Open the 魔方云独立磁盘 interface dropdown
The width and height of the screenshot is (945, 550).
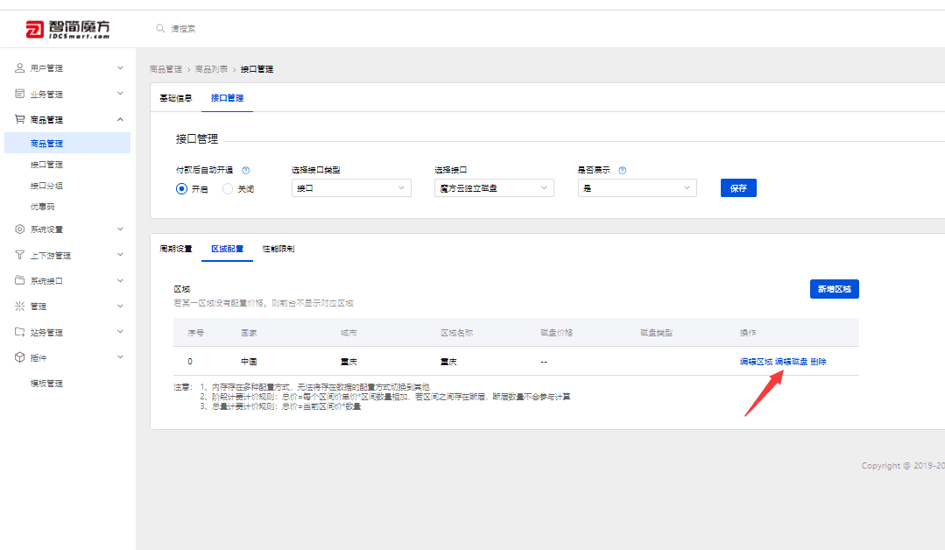click(494, 188)
